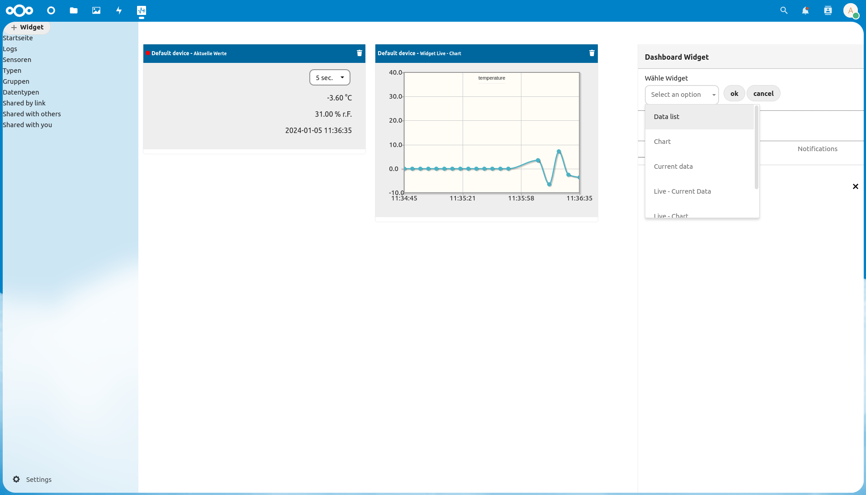
Task: Open the Files folder icon
Action: [x=74, y=10]
